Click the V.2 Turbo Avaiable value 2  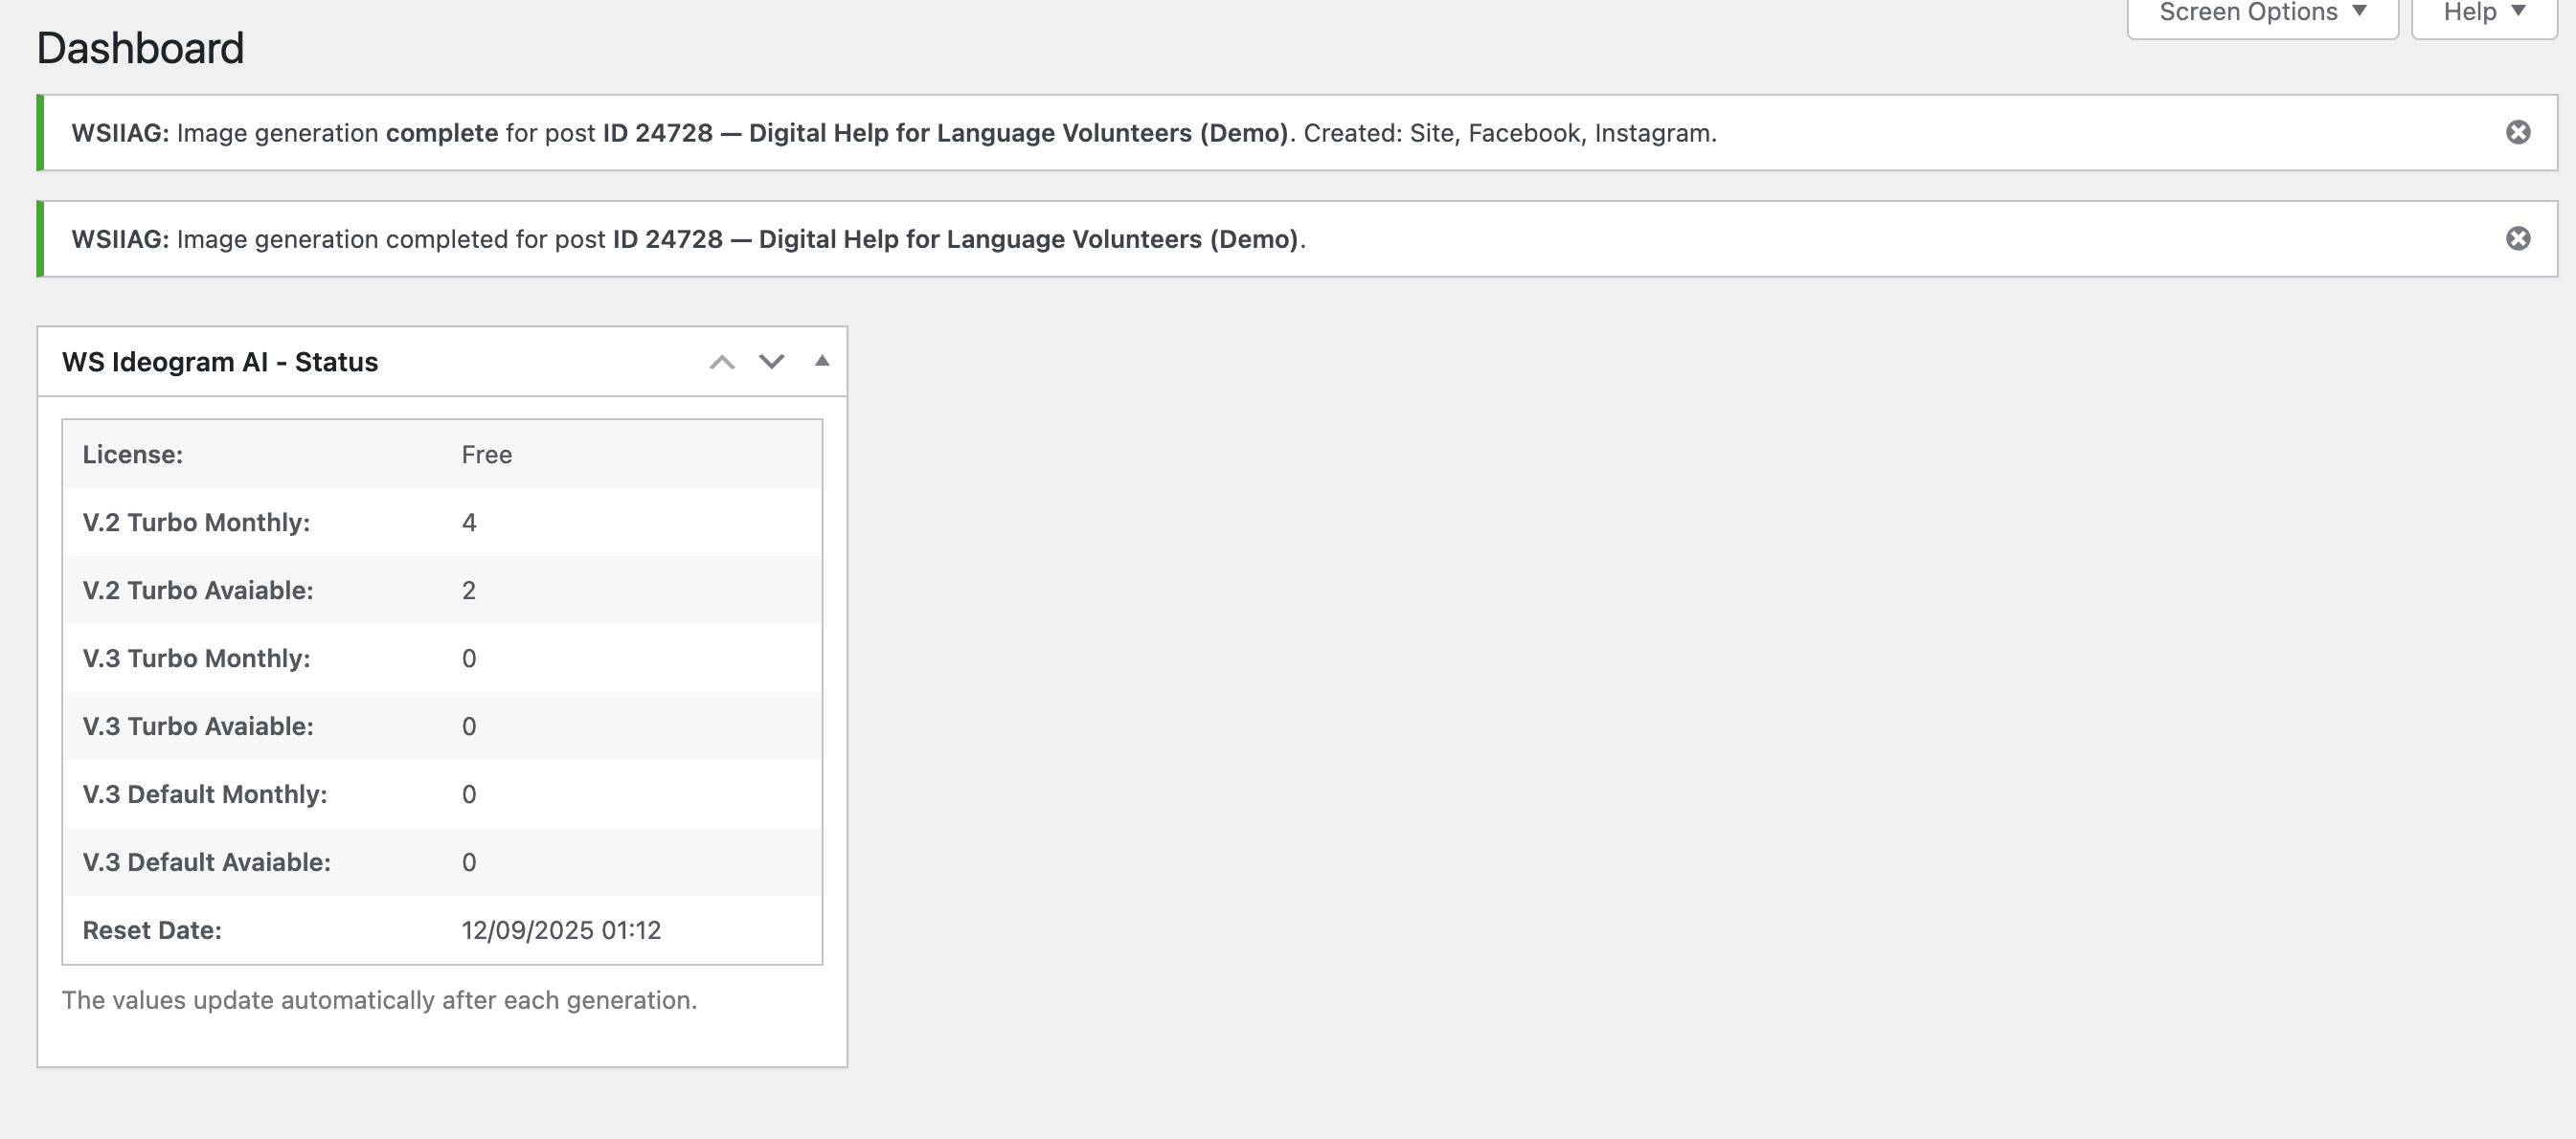tap(469, 591)
